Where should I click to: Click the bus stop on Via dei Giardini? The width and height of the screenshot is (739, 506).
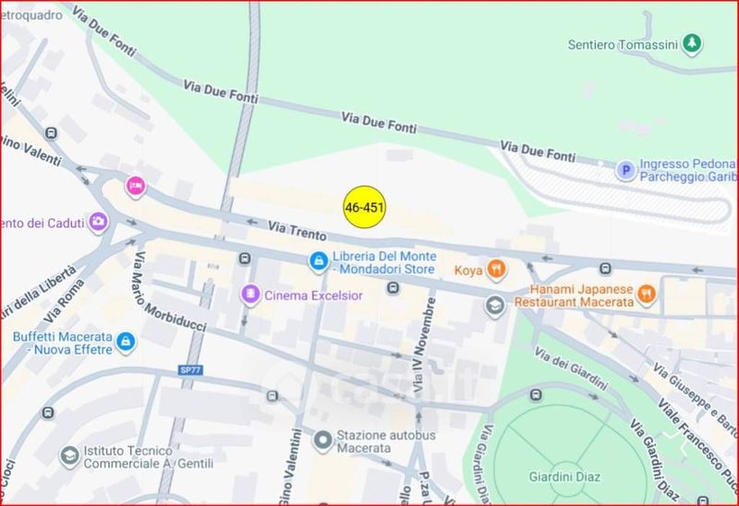click(x=536, y=394)
